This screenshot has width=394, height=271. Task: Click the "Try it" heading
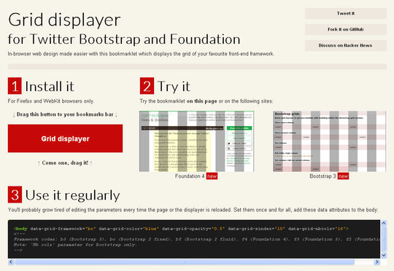(174, 87)
